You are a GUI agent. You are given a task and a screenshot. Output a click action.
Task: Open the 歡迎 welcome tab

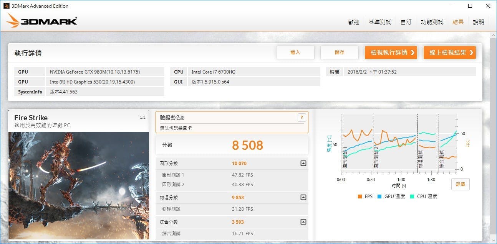pyautogui.click(x=353, y=22)
